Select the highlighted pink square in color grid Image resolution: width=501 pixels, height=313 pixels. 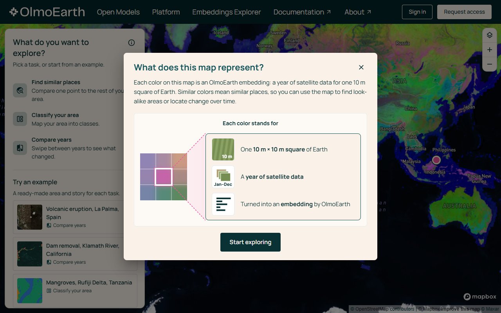coord(164,177)
